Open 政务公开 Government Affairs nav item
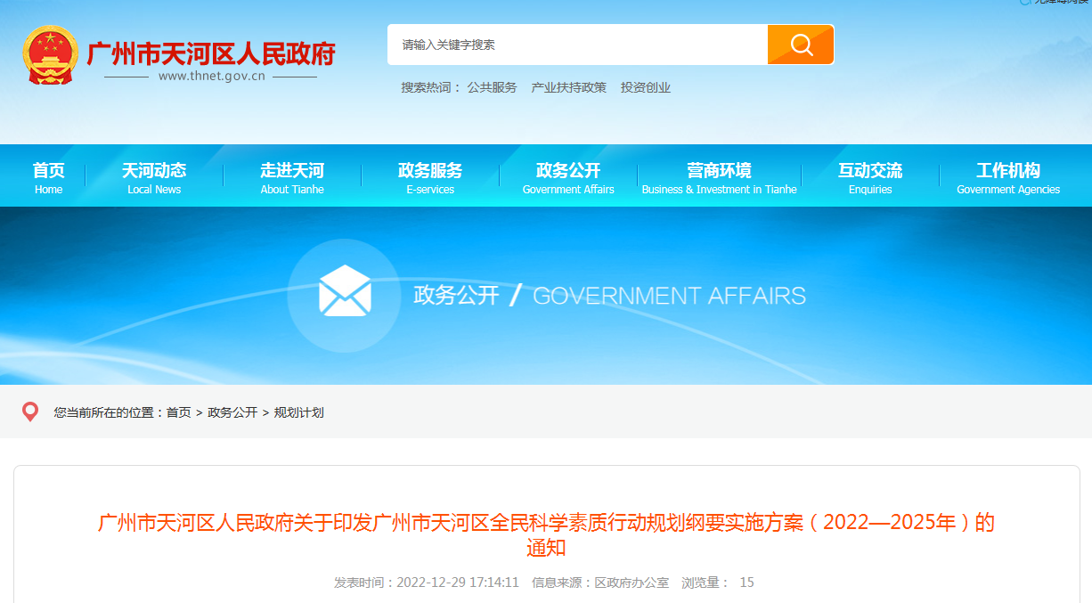The width and height of the screenshot is (1092, 603). pyautogui.click(x=568, y=176)
